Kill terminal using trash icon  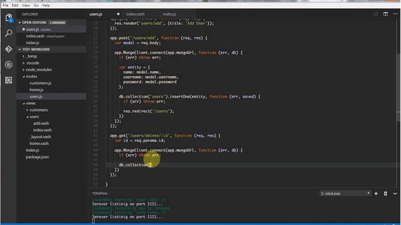pyautogui.click(x=385, y=194)
